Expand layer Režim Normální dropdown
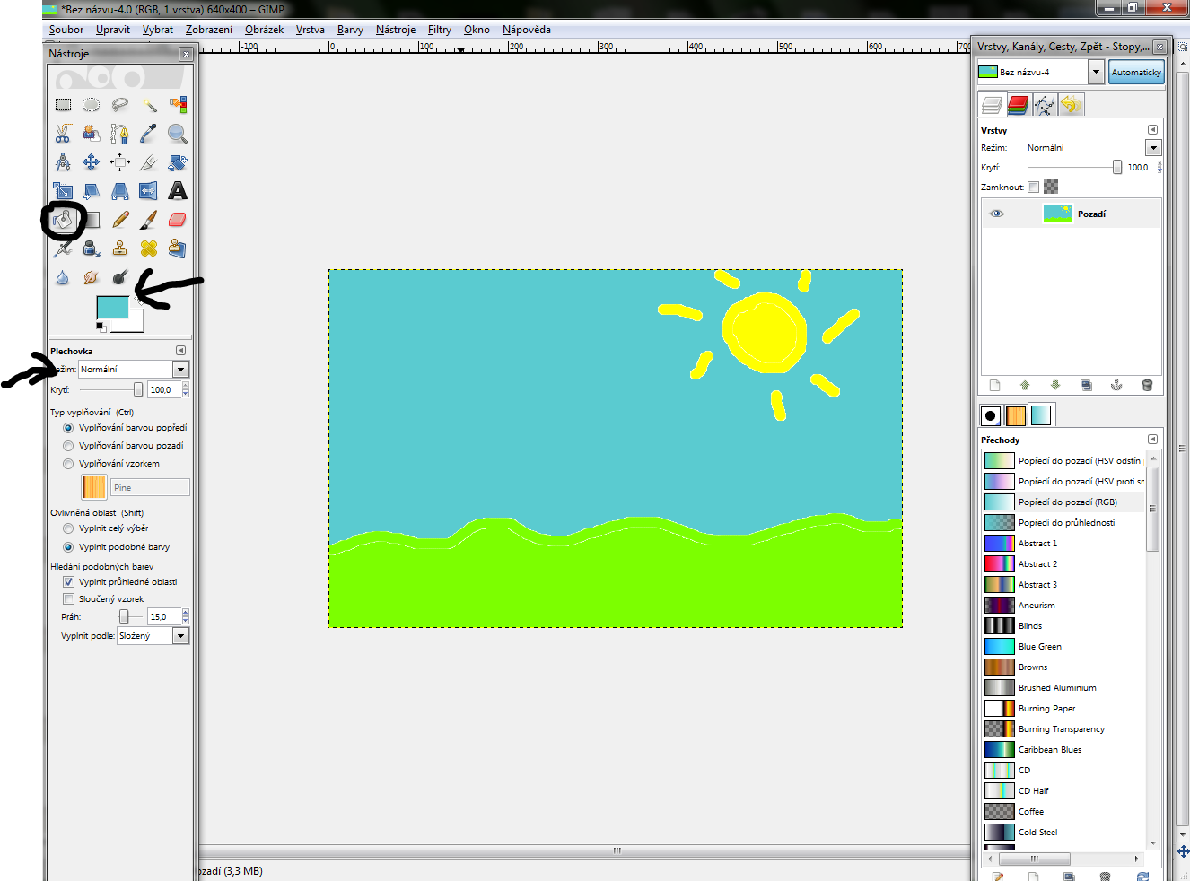Image resolution: width=1190 pixels, height=881 pixels. click(1153, 148)
